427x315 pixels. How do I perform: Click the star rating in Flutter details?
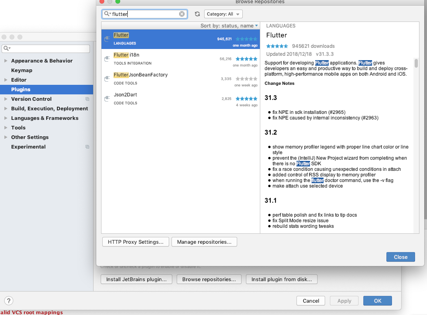coord(277,46)
